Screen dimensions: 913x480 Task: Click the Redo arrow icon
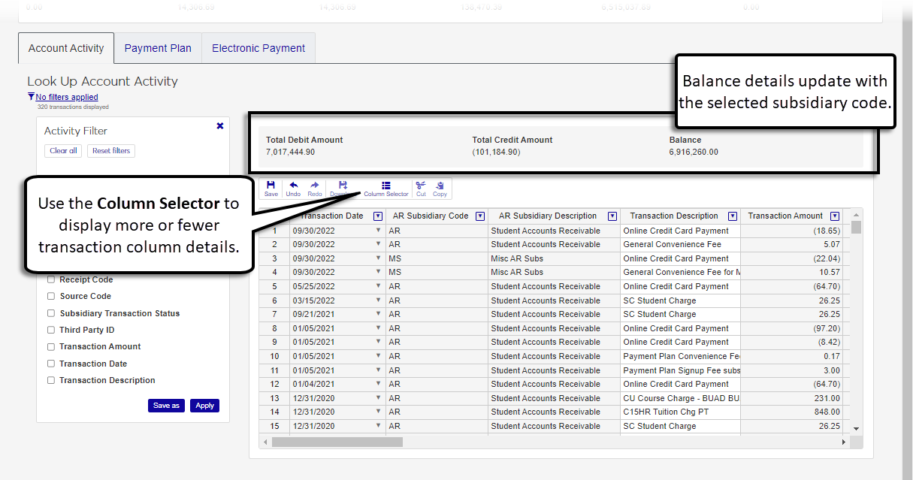click(x=315, y=188)
